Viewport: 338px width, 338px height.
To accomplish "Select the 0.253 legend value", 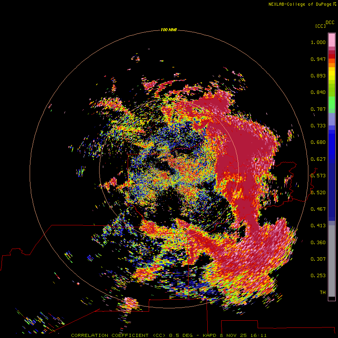I will click(x=318, y=276).
